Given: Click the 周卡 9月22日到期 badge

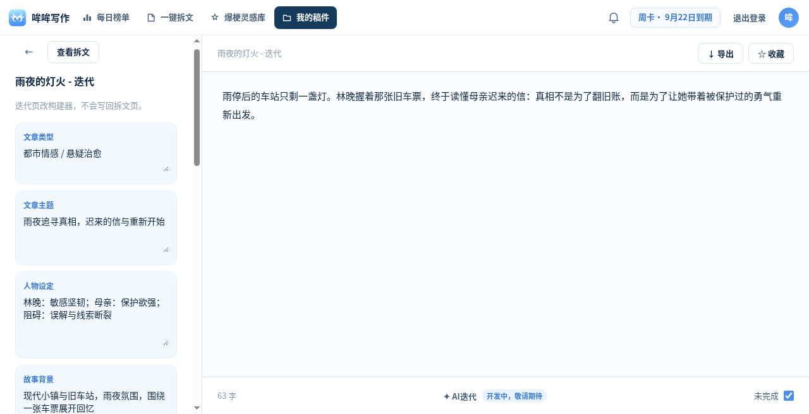Looking at the screenshot, I should (x=675, y=18).
